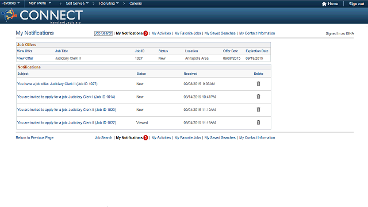Delete the Judiciary Clerk I invitation (Job ID 1014)

point(258,97)
